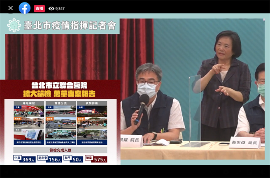Close the live video with the X icon
270x178 pixels.
11,8
